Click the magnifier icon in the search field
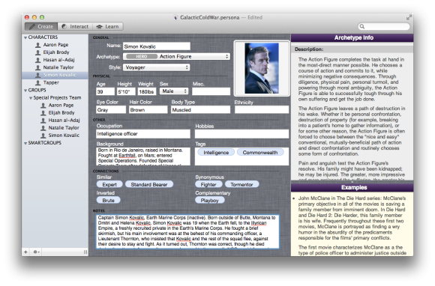This screenshot has height=286, width=435. [362, 27]
